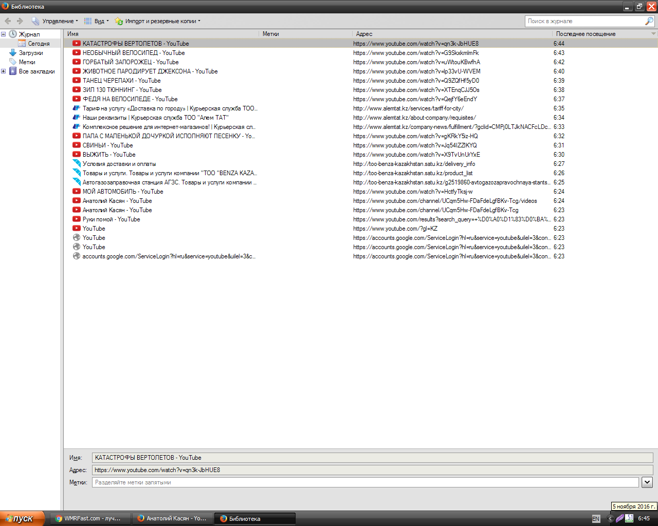Click YouTube icon of ГОРБАТЫЙ ЗАПОРОЖЕЦ row
The width and height of the screenshot is (658, 526).
pyautogui.click(x=77, y=62)
